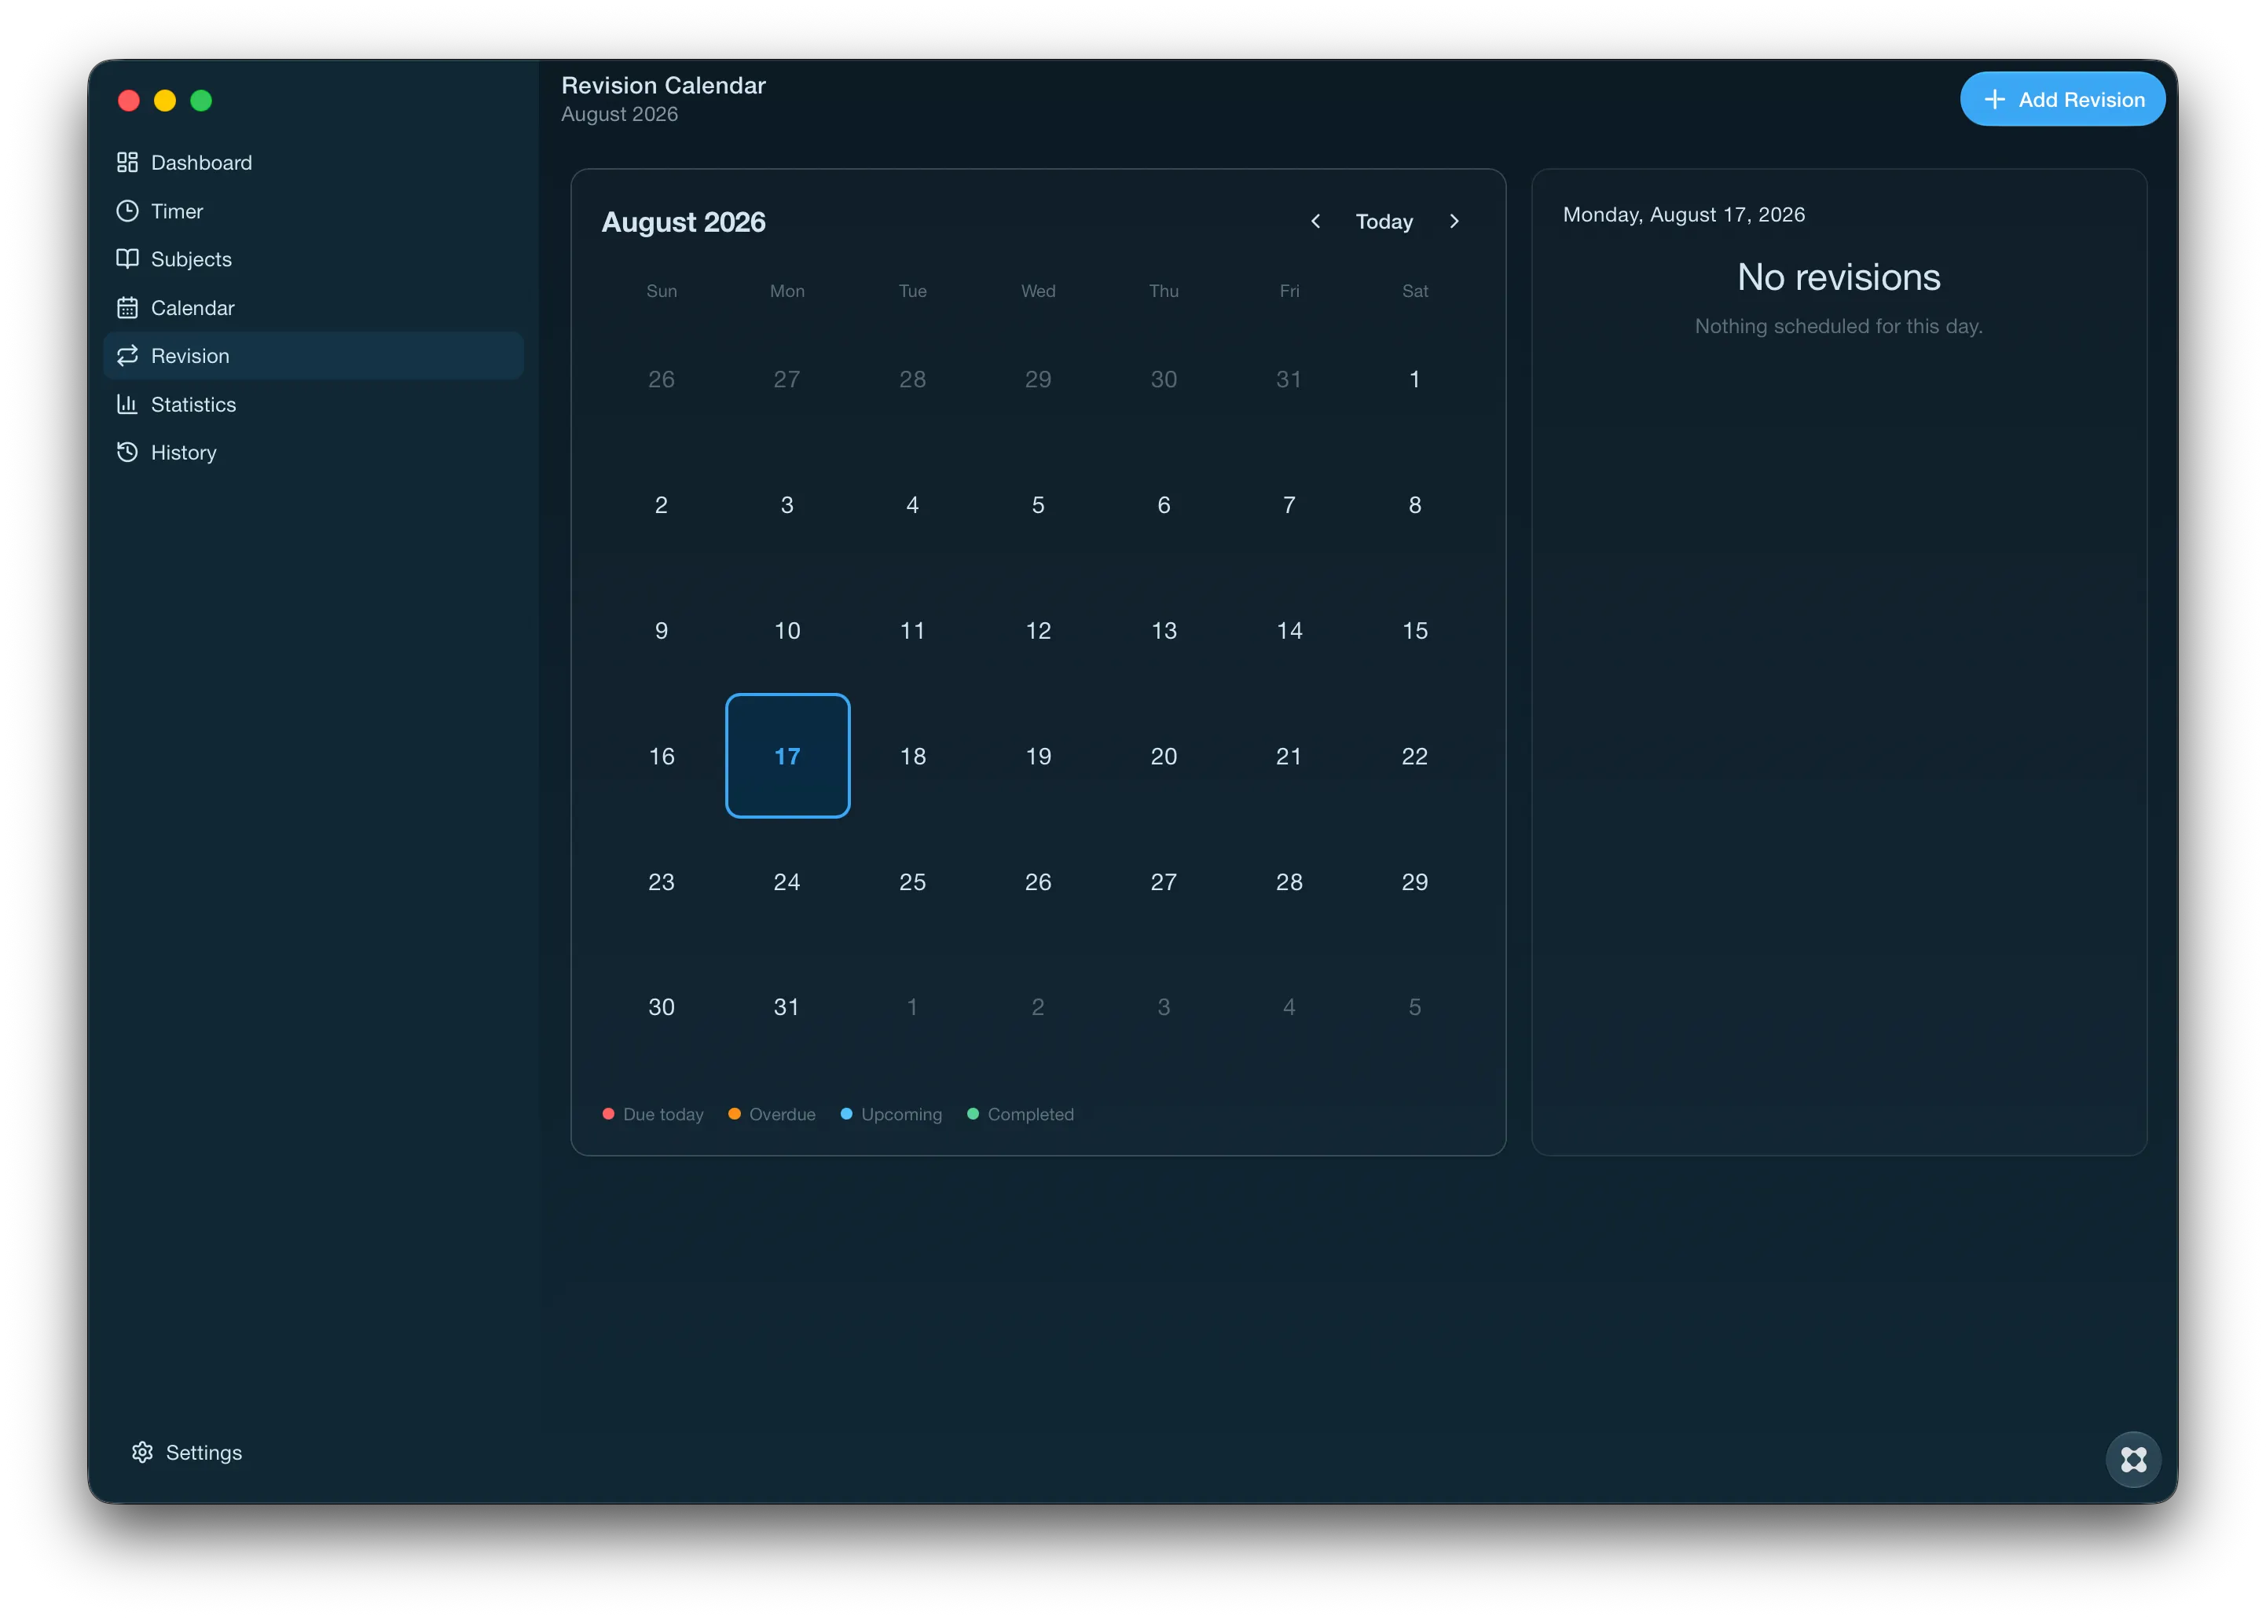
Task: Click the red Due today legend dot
Action: click(608, 1113)
